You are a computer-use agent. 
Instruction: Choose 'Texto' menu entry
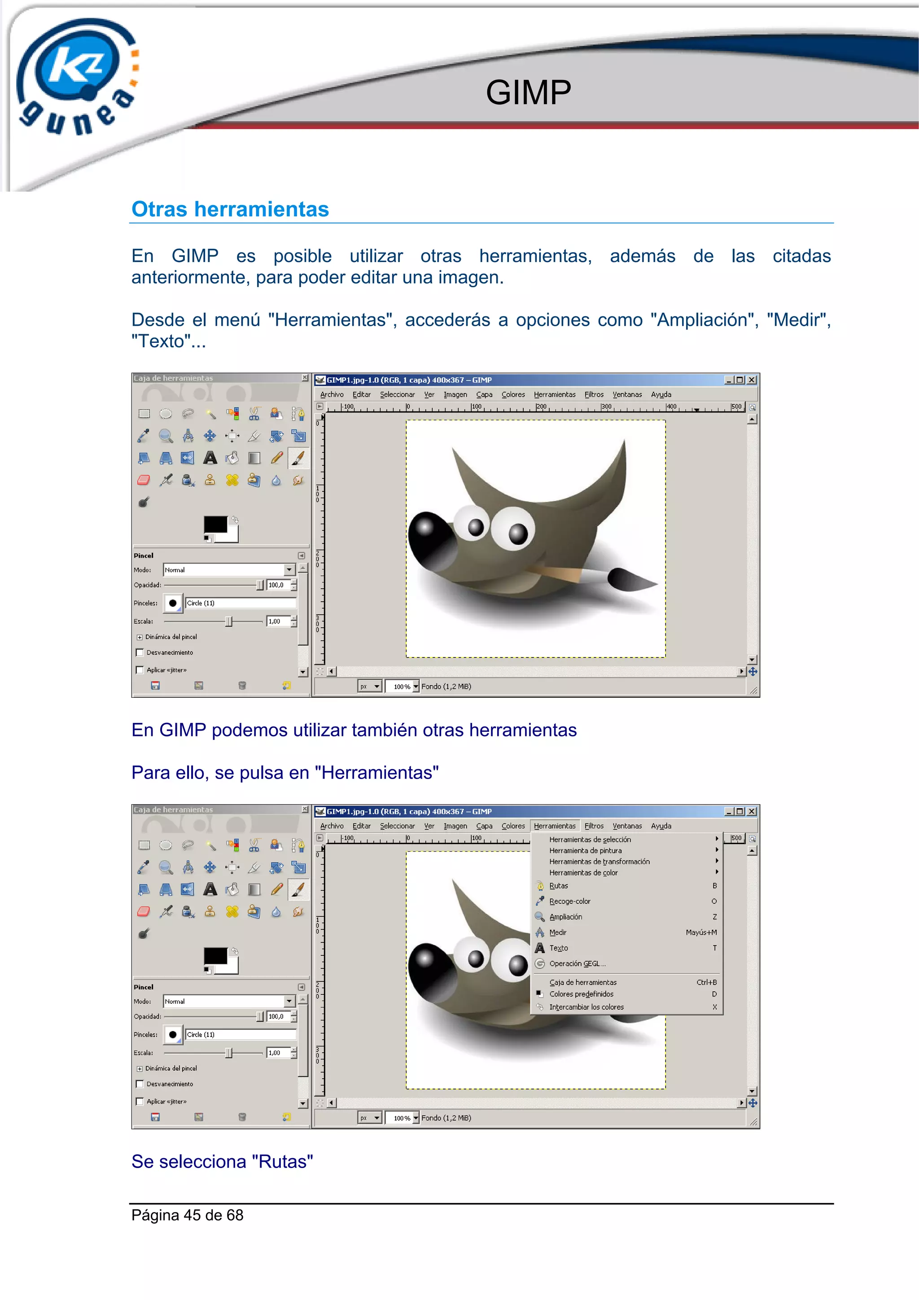(x=627, y=948)
